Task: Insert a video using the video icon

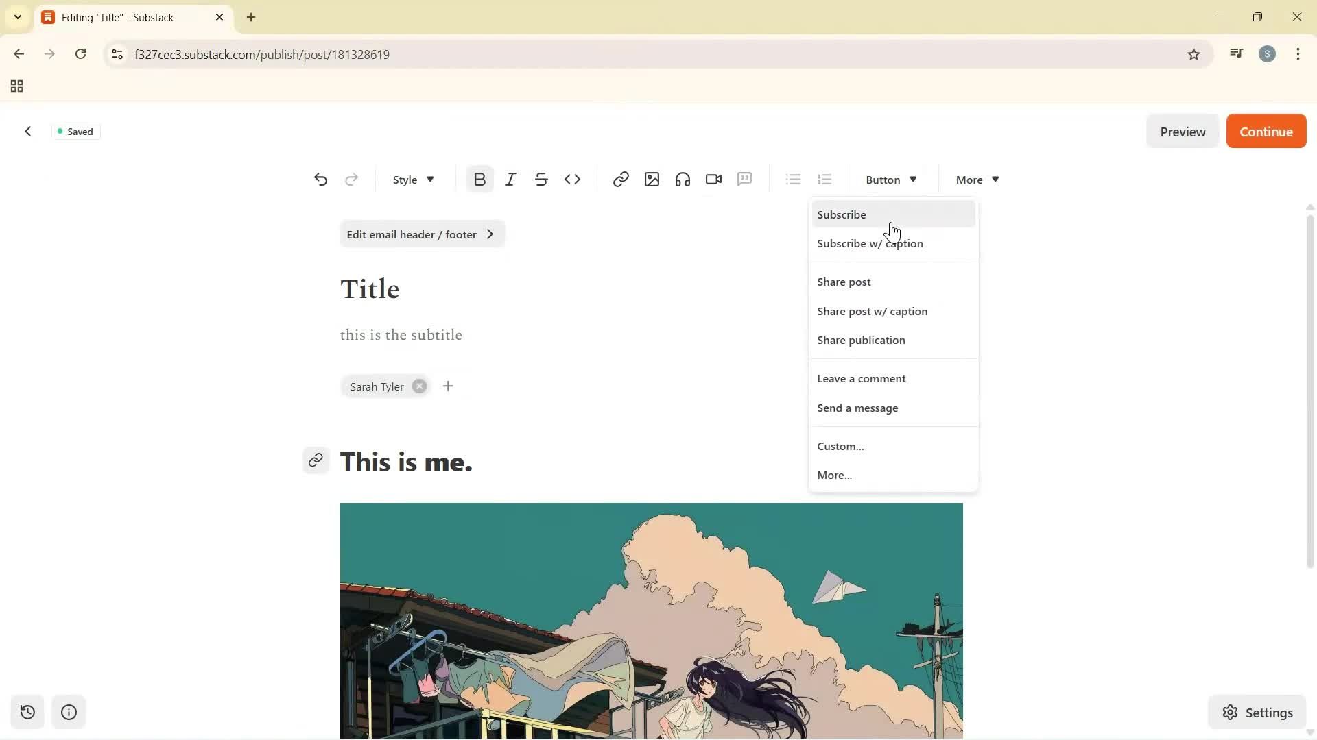Action: tap(713, 179)
